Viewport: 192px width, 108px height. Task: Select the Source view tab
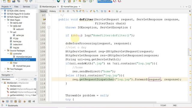click(43, 11)
